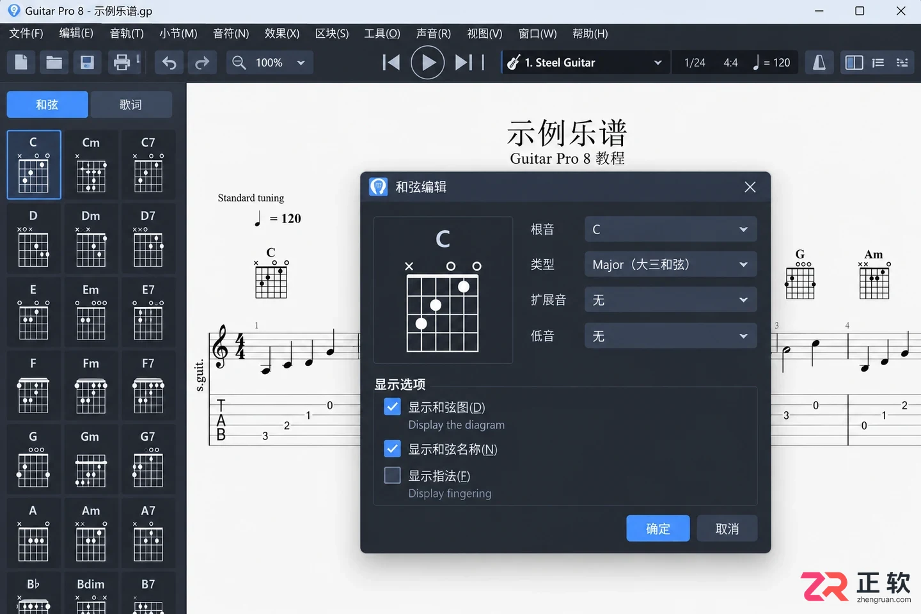The image size is (921, 614).
Task: Confirm with the 确定 button
Action: pyautogui.click(x=658, y=528)
